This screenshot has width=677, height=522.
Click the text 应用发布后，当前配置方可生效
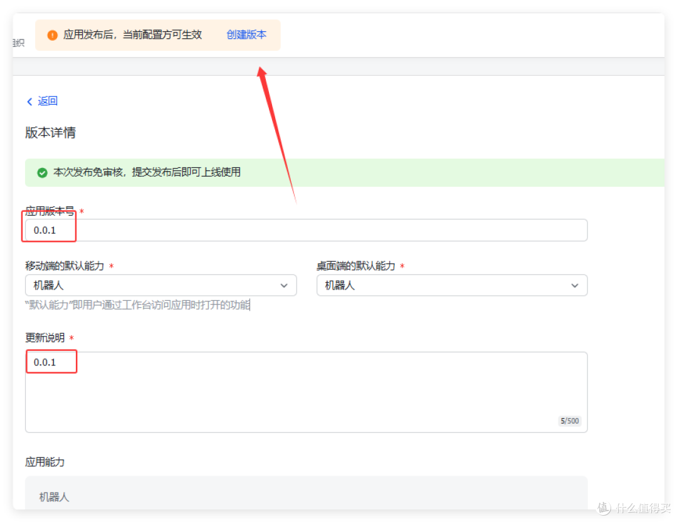point(132,34)
